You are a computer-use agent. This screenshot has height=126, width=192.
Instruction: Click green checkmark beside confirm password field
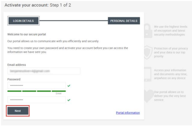[69, 100]
